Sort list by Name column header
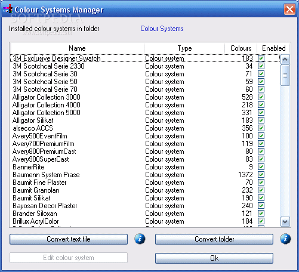 point(77,48)
